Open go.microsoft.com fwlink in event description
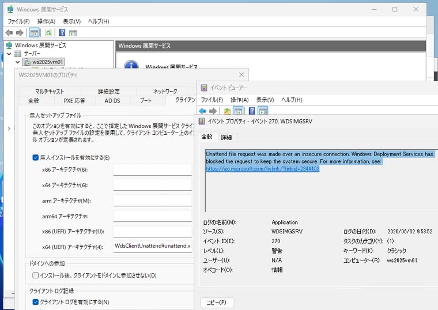Image resolution: width=438 pixels, height=310 pixels. (263, 169)
